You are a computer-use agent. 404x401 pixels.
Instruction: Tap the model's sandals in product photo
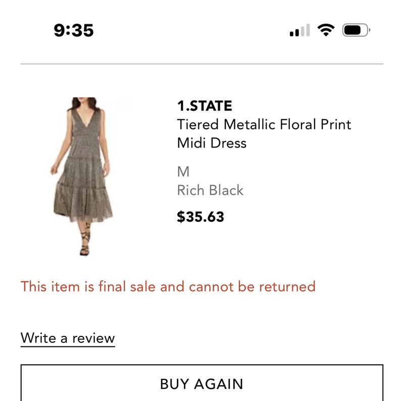click(85, 241)
